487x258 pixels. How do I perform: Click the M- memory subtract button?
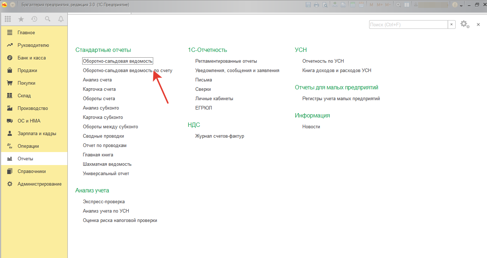[388, 5]
